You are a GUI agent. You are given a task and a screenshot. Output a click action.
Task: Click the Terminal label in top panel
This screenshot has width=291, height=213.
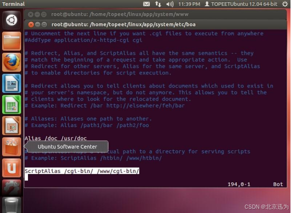click(x=13, y=4)
